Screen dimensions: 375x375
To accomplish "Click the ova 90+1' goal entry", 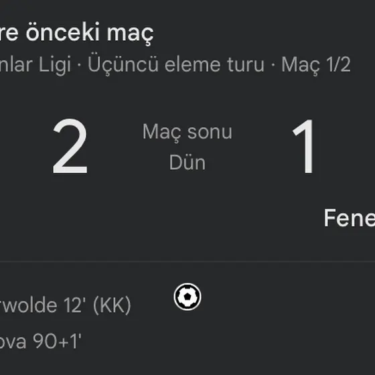I will 40,341.
